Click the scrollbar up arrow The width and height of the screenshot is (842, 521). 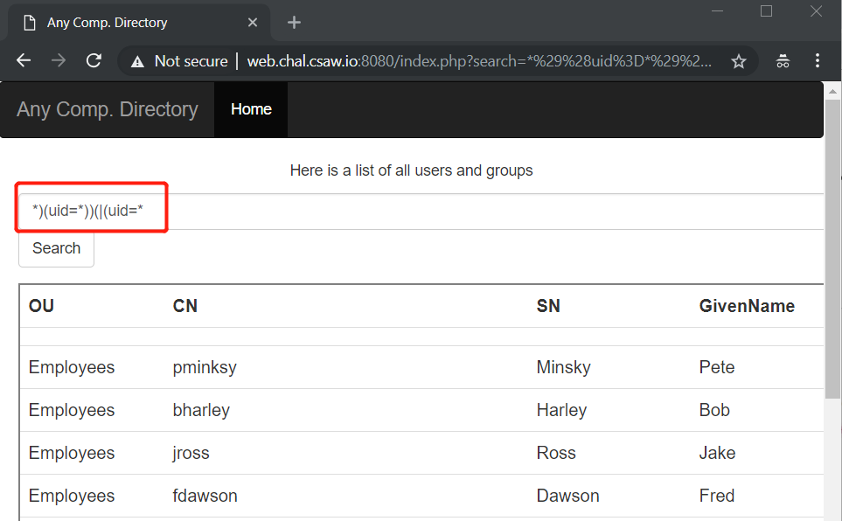coord(833,92)
